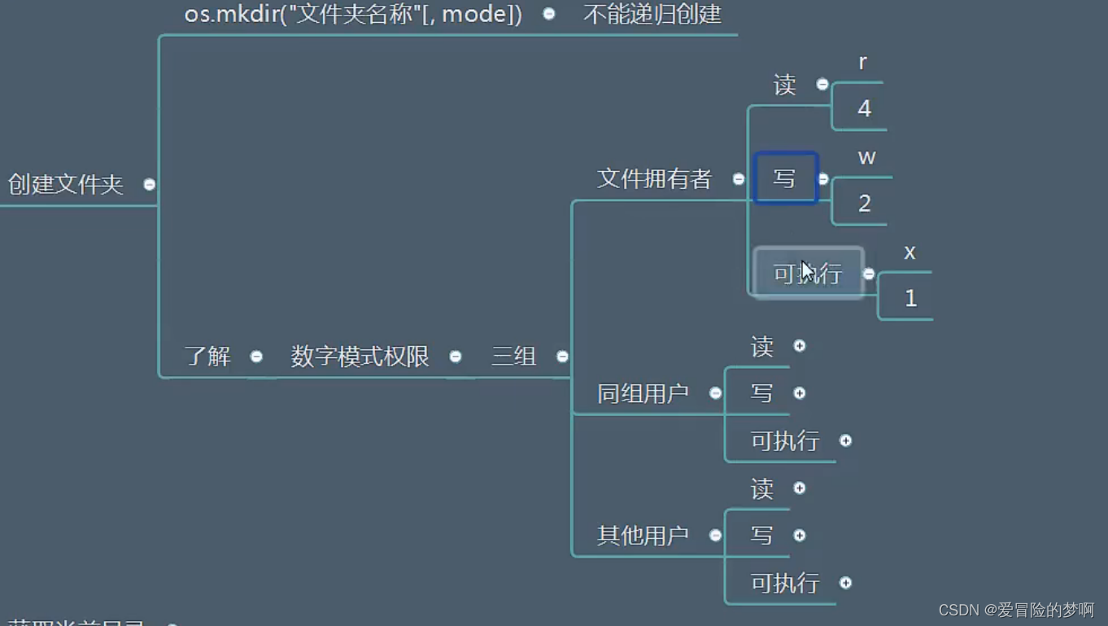Expand 读 under 同组用户
1108x626 pixels.
pos(800,346)
